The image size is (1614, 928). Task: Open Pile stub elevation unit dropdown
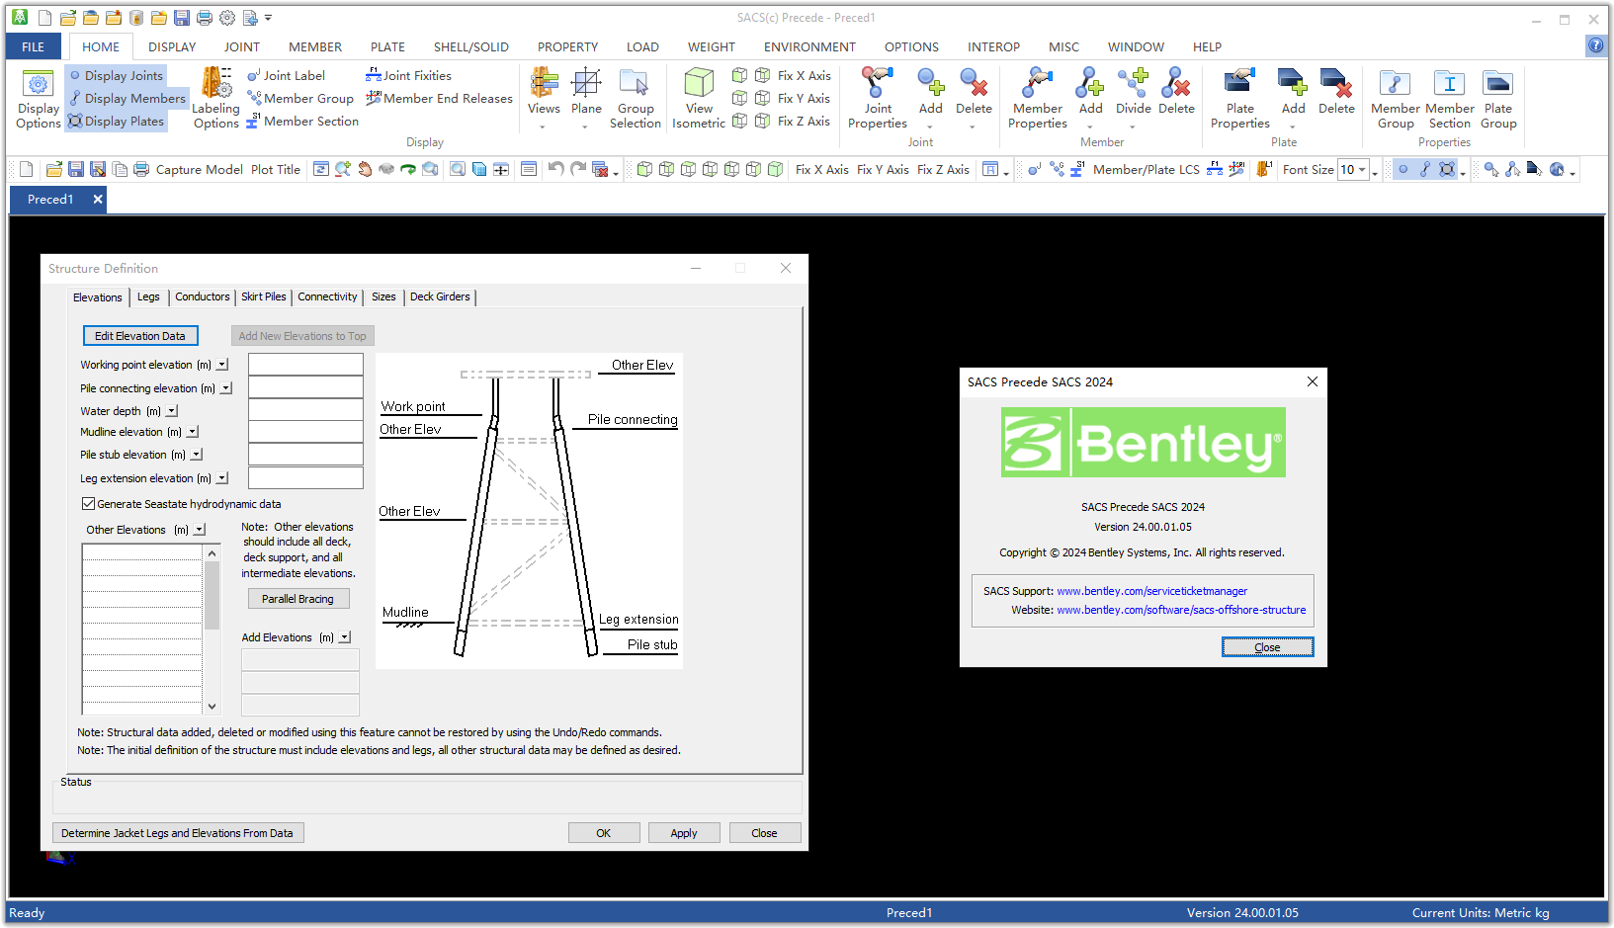tap(197, 455)
